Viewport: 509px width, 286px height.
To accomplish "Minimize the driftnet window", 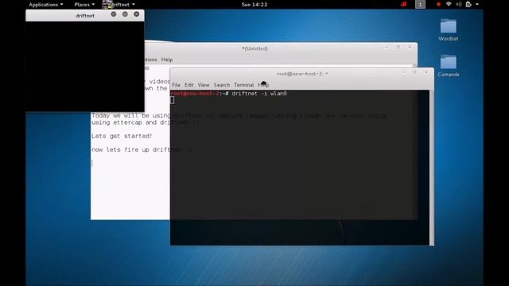I will pyautogui.click(x=113, y=14).
